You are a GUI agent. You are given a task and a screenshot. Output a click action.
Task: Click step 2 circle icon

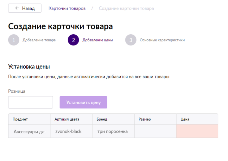(x=73, y=40)
